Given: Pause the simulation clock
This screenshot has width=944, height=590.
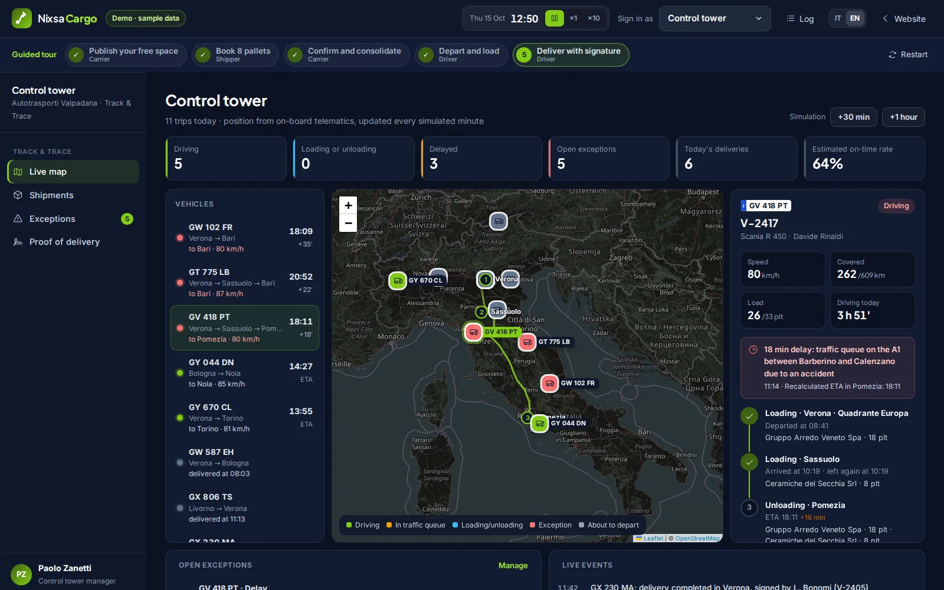Looking at the screenshot, I should click(554, 18).
